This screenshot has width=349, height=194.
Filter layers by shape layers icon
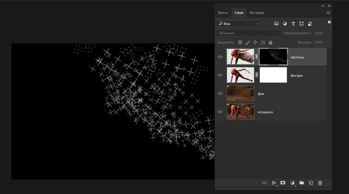301,23
